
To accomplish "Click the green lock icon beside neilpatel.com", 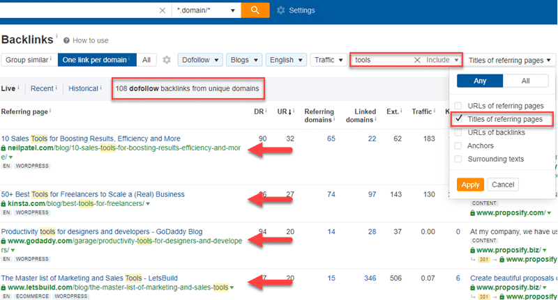I will coord(3,149).
